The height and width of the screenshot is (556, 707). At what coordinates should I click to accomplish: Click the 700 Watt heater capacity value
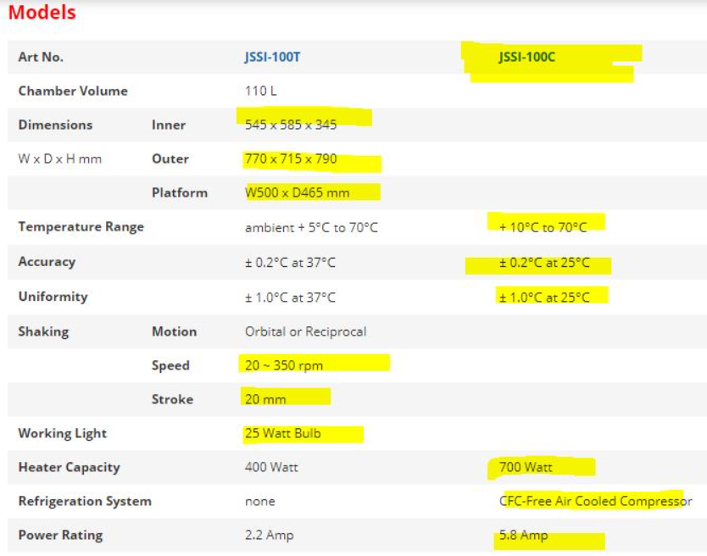click(526, 467)
